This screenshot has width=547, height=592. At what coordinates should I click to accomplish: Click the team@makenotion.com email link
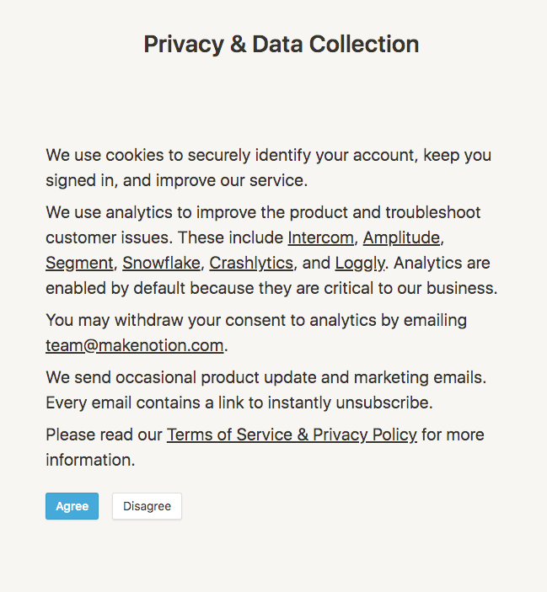[135, 345]
